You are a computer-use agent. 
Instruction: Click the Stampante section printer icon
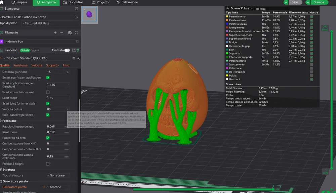(1, 9)
